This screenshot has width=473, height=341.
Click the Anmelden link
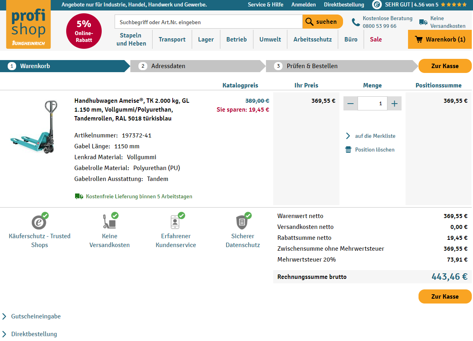coord(303,4)
